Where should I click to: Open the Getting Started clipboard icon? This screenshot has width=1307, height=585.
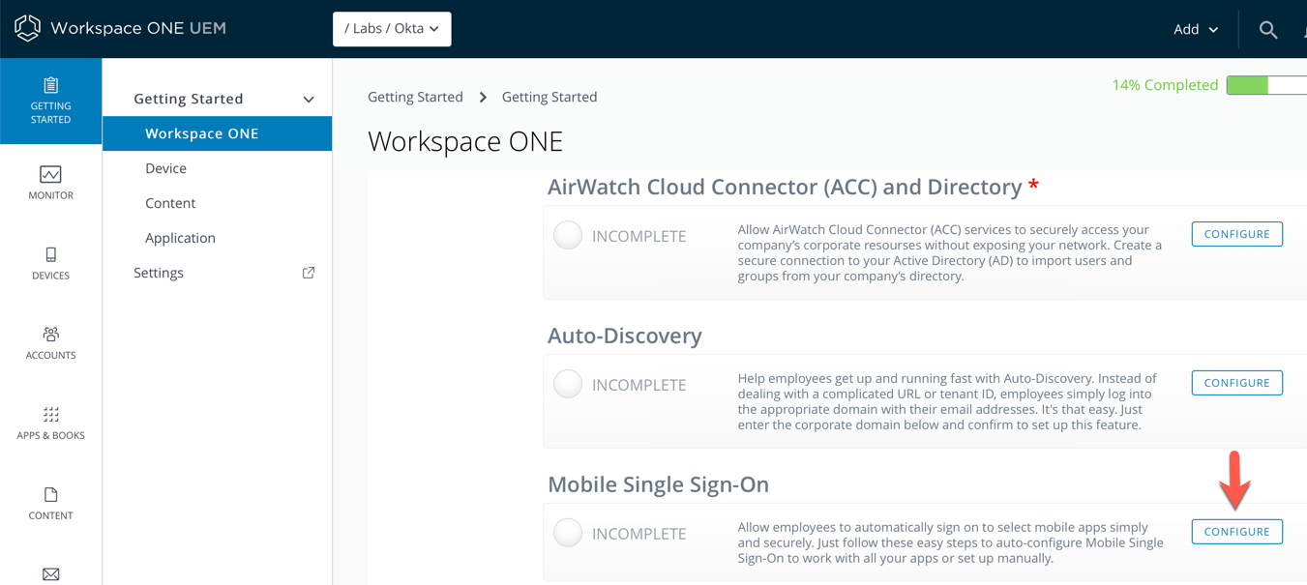click(x=50, y=86)
